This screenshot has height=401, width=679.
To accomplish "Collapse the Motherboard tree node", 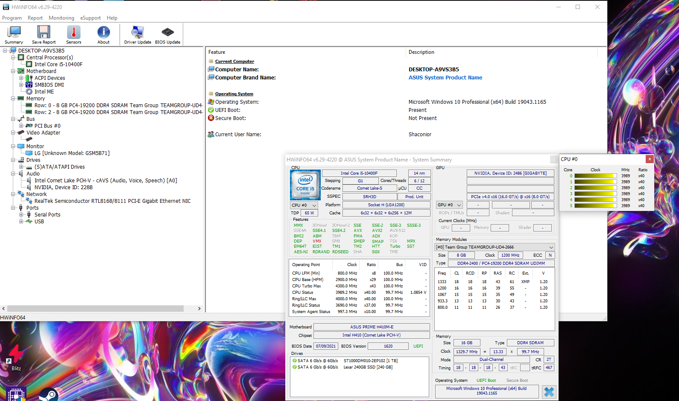I will click(13, 71).
